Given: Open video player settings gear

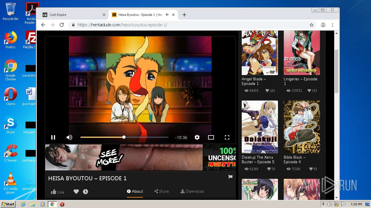Looking at the screenshot, I should 197,138.
